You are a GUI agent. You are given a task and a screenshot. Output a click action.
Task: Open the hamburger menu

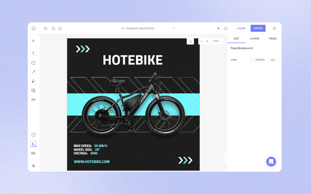(x=45, y=28)
